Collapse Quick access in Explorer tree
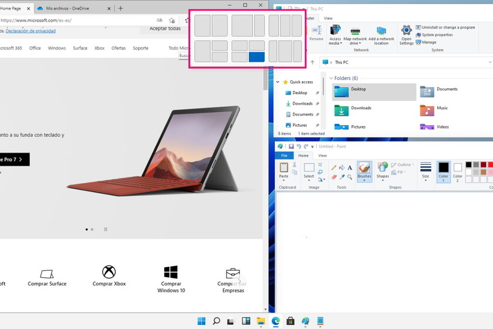 pos(278,82)
